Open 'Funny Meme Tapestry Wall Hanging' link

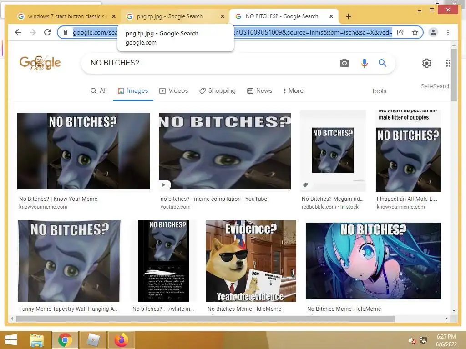(68, 309)
